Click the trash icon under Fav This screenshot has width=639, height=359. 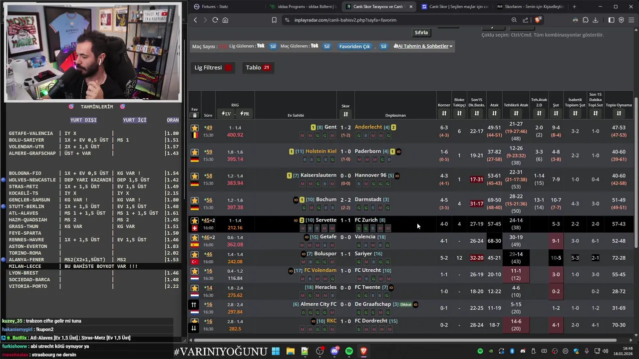[195, 115]
